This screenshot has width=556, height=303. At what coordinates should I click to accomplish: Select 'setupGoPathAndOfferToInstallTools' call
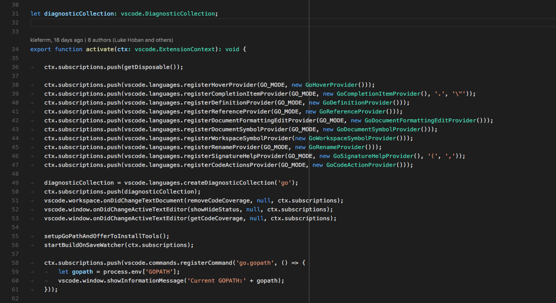click(101, 236)
